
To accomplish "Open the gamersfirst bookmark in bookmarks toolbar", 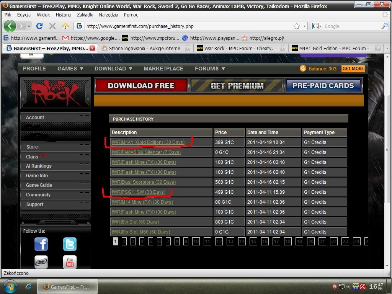I will pyautogui.click(x=32, y=38).
